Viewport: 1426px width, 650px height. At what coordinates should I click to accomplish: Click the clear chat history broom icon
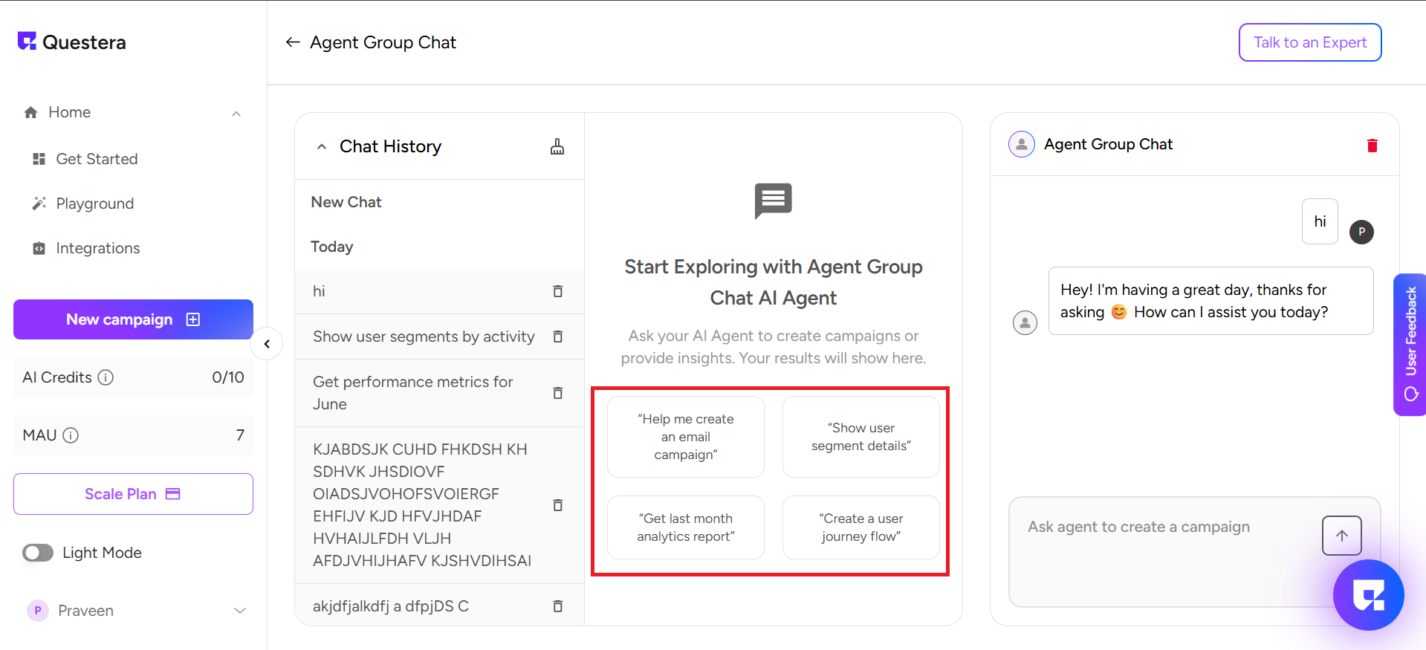[557, 146]
